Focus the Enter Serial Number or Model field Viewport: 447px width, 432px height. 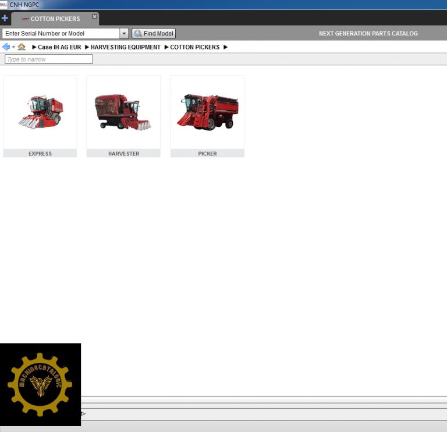tap(61, 33)
